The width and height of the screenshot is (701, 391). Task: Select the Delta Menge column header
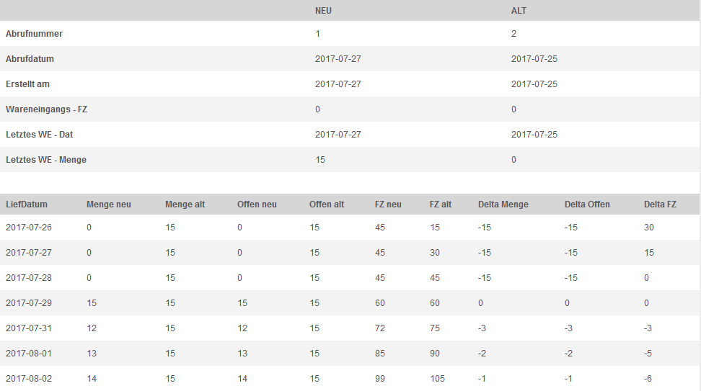pos(503,205)
